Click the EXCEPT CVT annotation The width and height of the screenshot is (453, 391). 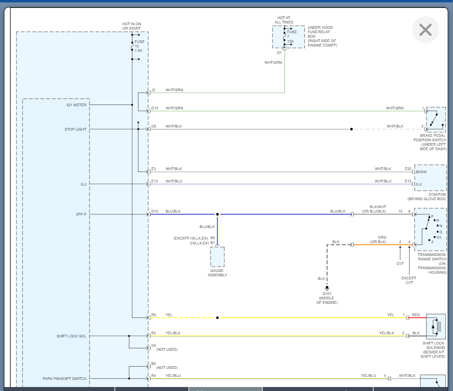(409, 280)
